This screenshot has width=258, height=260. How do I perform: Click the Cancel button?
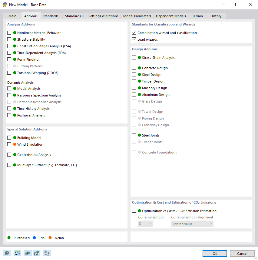pyautogui.click(x=242, y=254)
